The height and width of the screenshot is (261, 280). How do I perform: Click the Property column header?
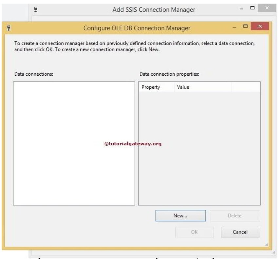tap(157, 87)
